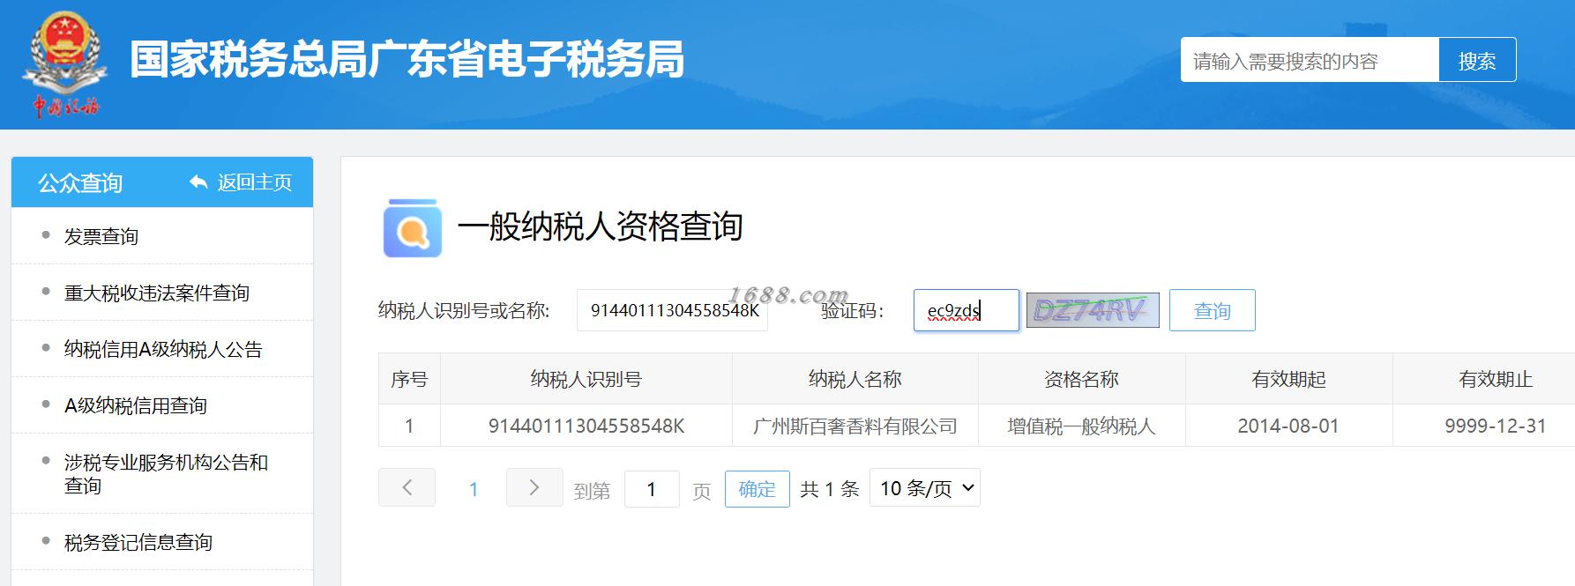Screen dimensions: 1575x586
Task: Select page number 1 in pagination
Action: pos(474,489)
